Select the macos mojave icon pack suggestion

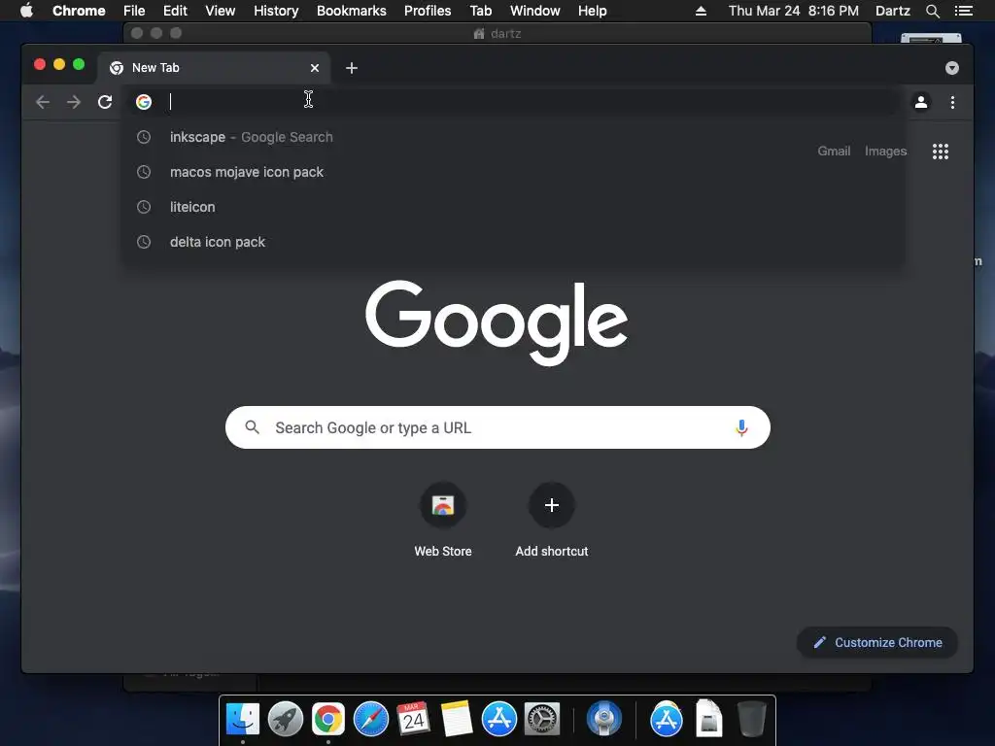(x=514, y=172)
